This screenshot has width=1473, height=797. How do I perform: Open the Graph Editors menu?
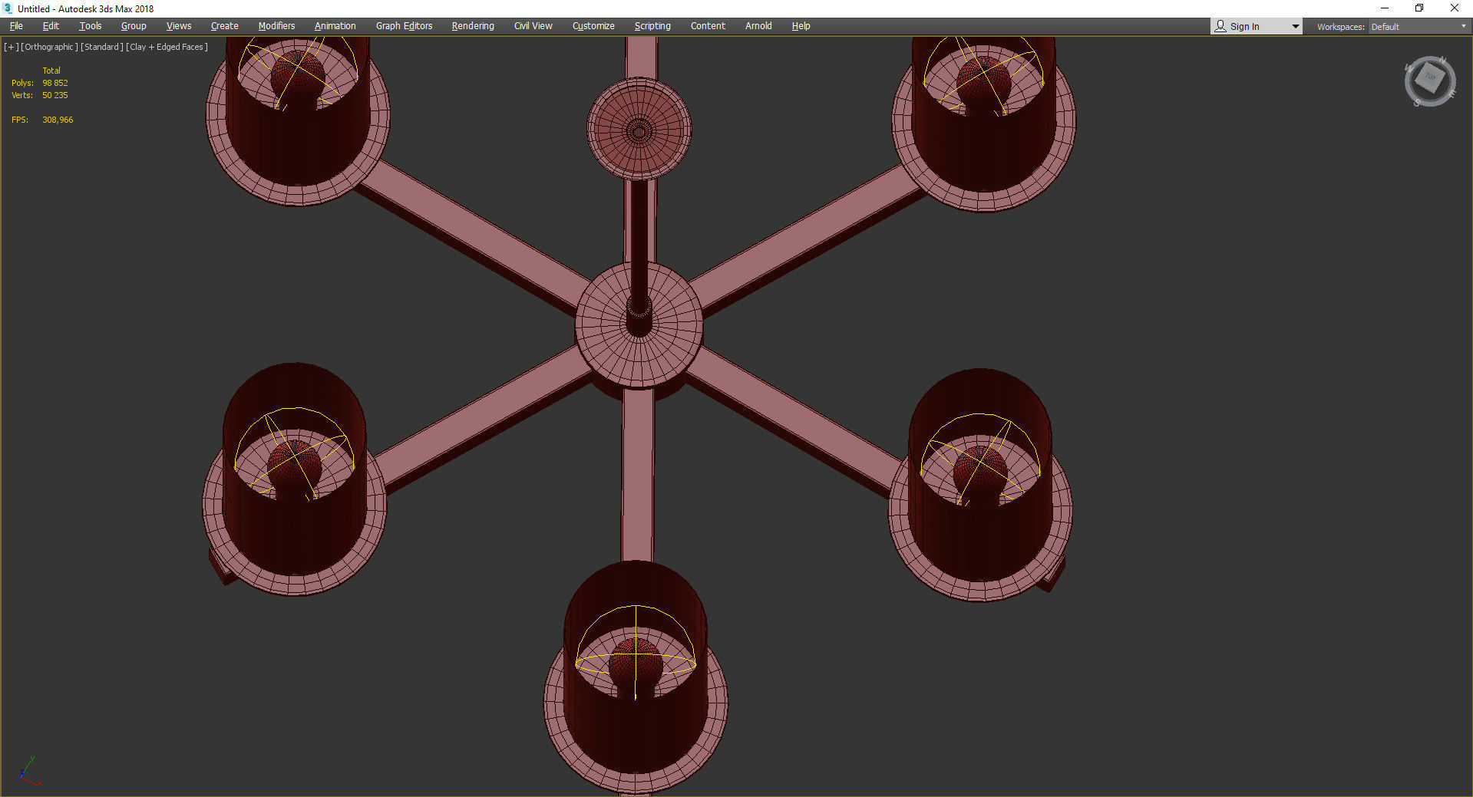(404, 26)
